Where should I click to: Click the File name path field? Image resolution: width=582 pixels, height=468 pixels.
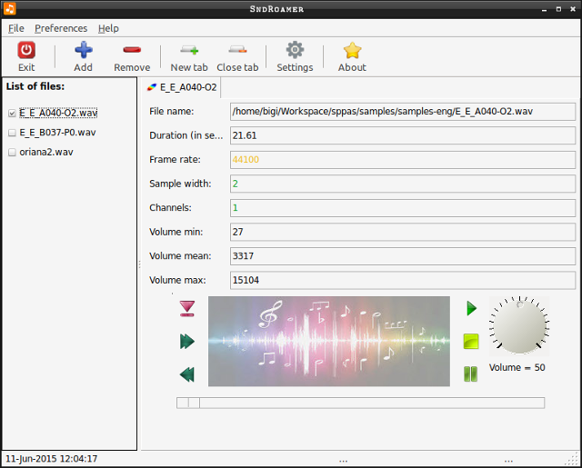pyautogui.click(x=403, y=112)
